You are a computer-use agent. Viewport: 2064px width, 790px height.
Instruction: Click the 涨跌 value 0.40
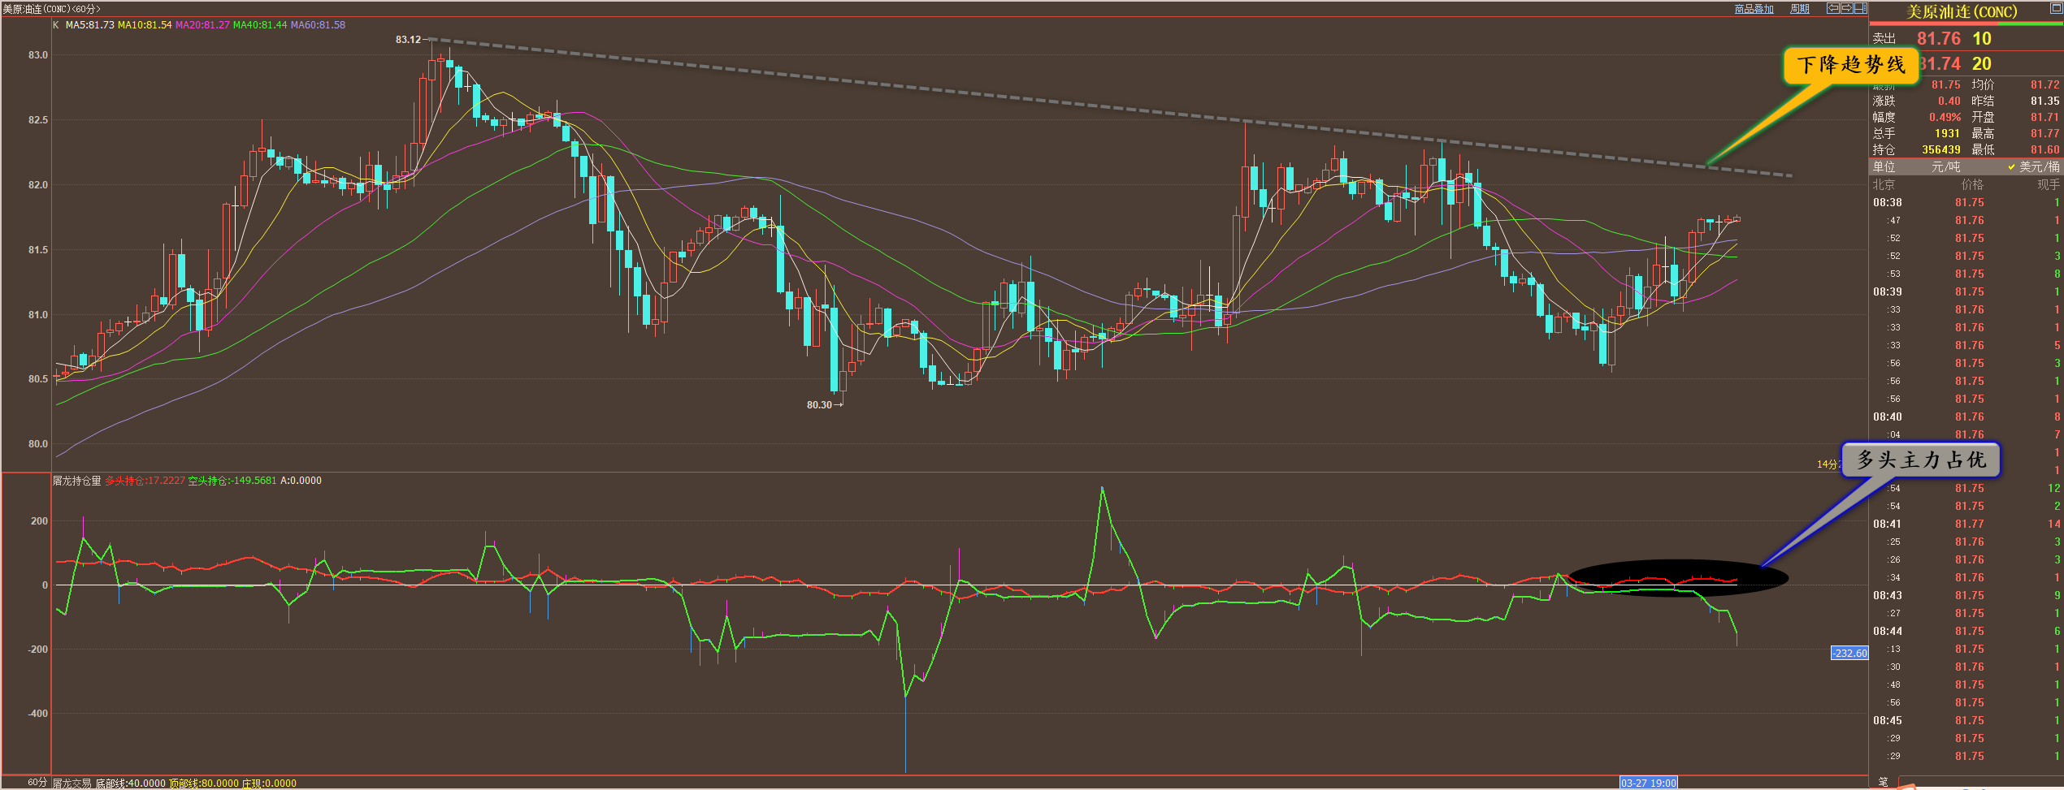1949,101
